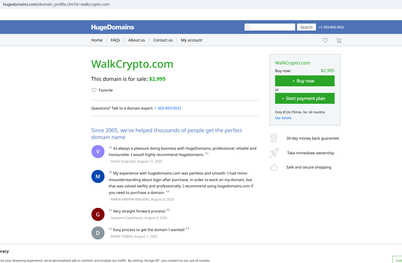Click the browser address bar URL
402x263 pixels.
(56, 4)
